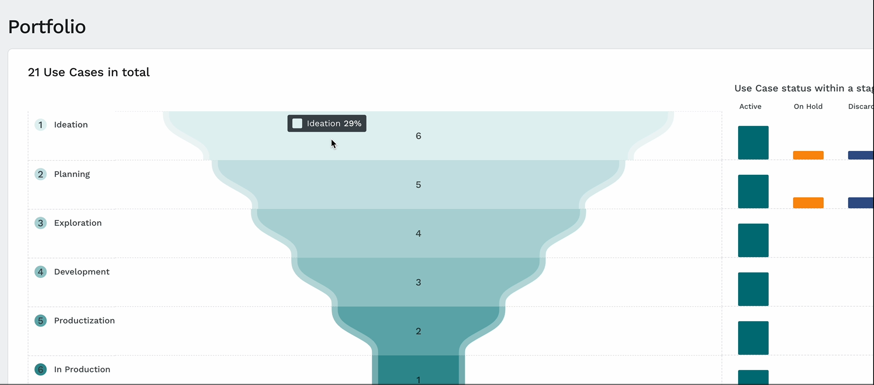The image size is (874, 385).
Task: Click the Planning stage number 2 badge
Action: (41, 174)
